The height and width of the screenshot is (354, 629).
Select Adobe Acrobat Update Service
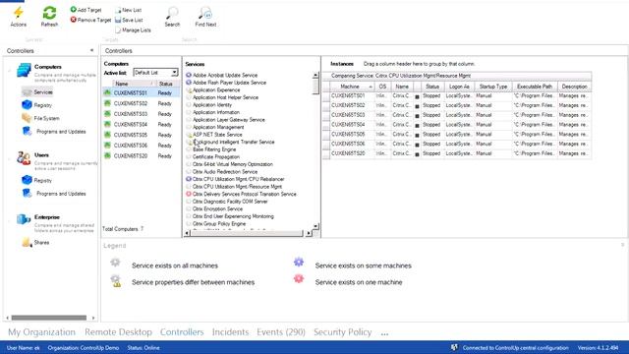pos(222,75)
